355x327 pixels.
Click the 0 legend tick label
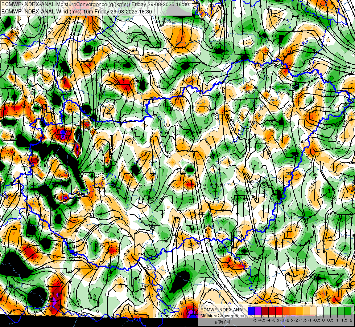pyautogui.click(x=323, y=320)
